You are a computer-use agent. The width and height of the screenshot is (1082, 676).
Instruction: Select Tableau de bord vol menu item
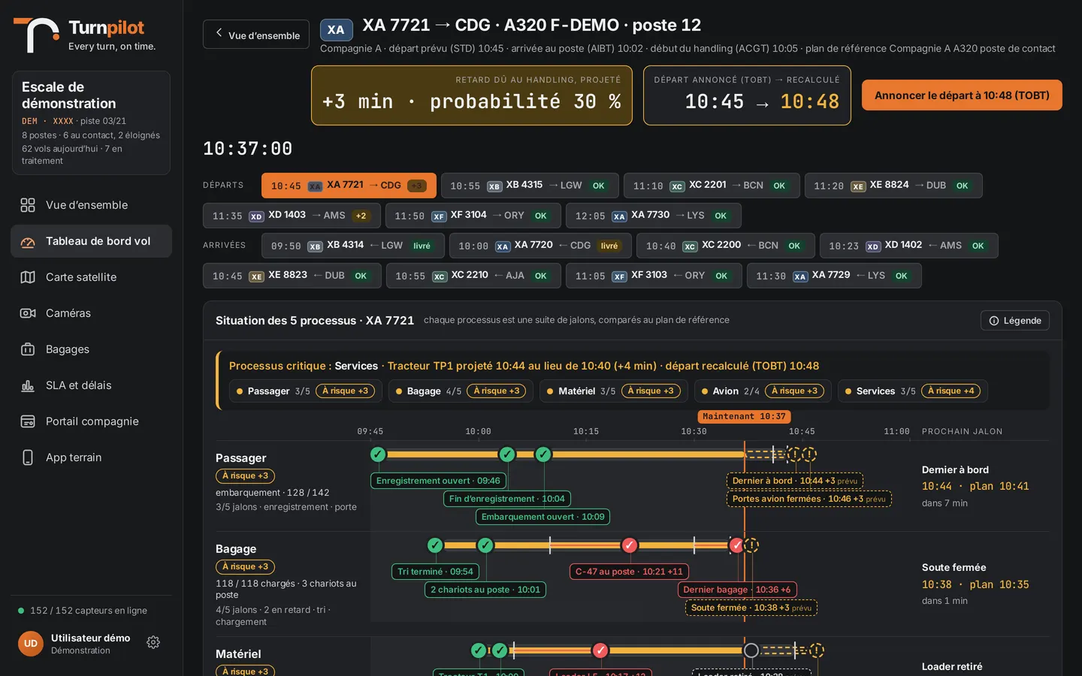pos(91,241)
